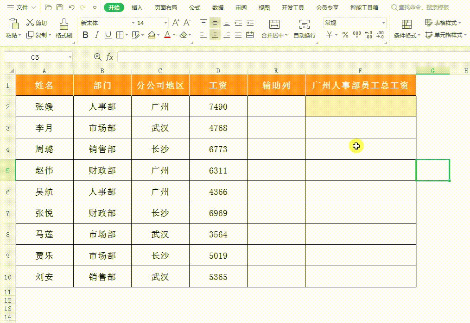Toggle italic formatting

point(96,35)
